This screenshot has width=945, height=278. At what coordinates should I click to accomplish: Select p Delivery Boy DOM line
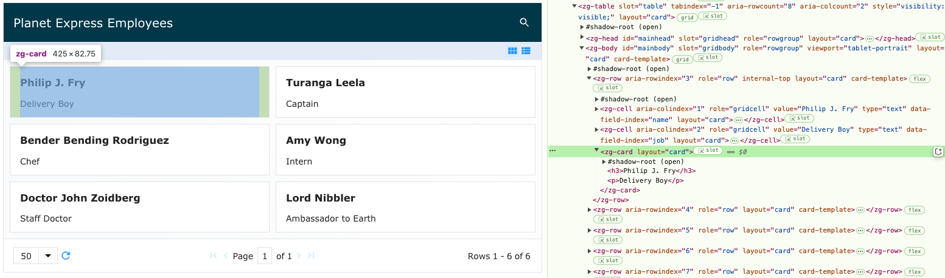(646, 180)
